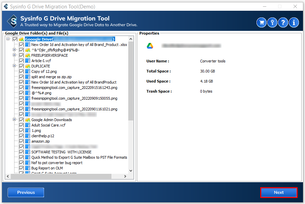
Task: Click the Google Admin Downloads folder icon
Action: point(28,120)
